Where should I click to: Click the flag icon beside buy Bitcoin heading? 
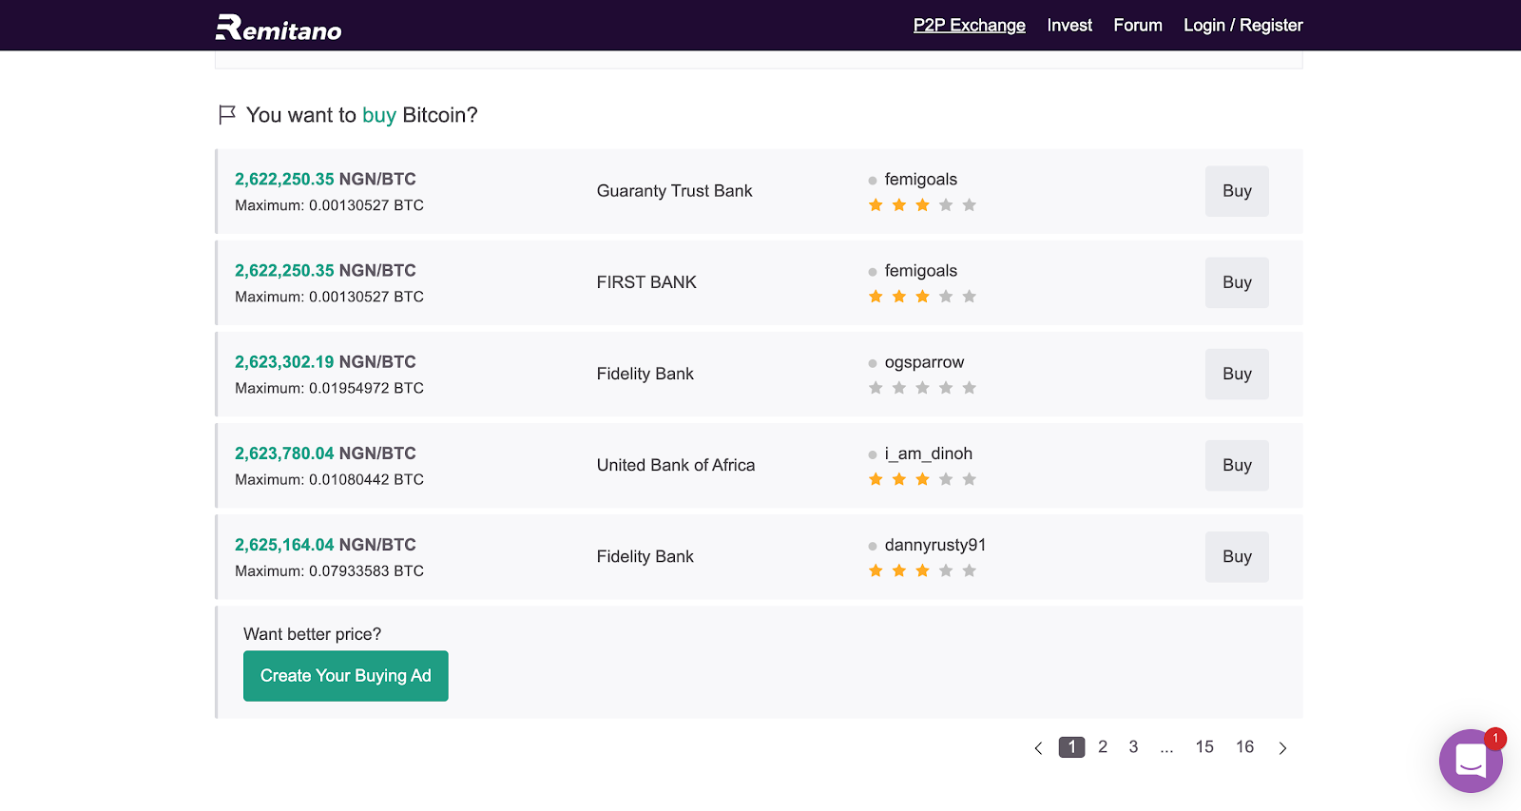pos(227,115)
